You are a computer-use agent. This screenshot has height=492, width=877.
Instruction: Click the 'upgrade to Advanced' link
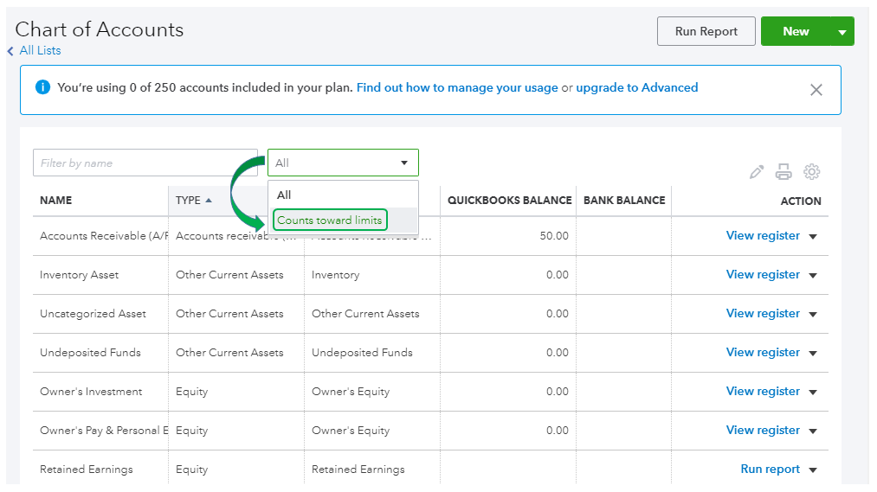click(x=636, y=87)
